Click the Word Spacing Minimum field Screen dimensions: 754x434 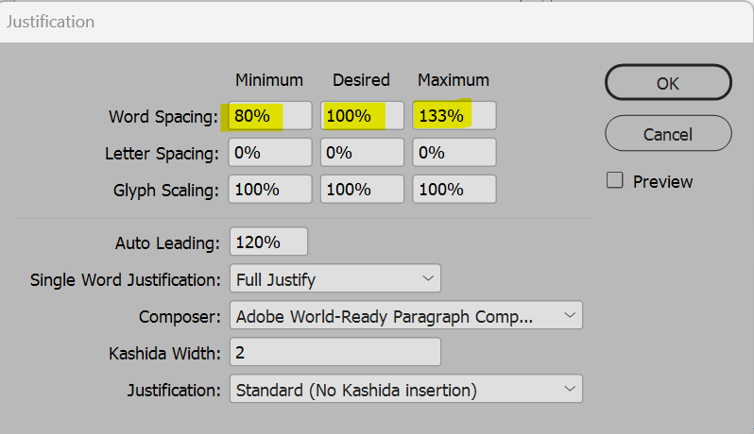[x=269, y=116]
